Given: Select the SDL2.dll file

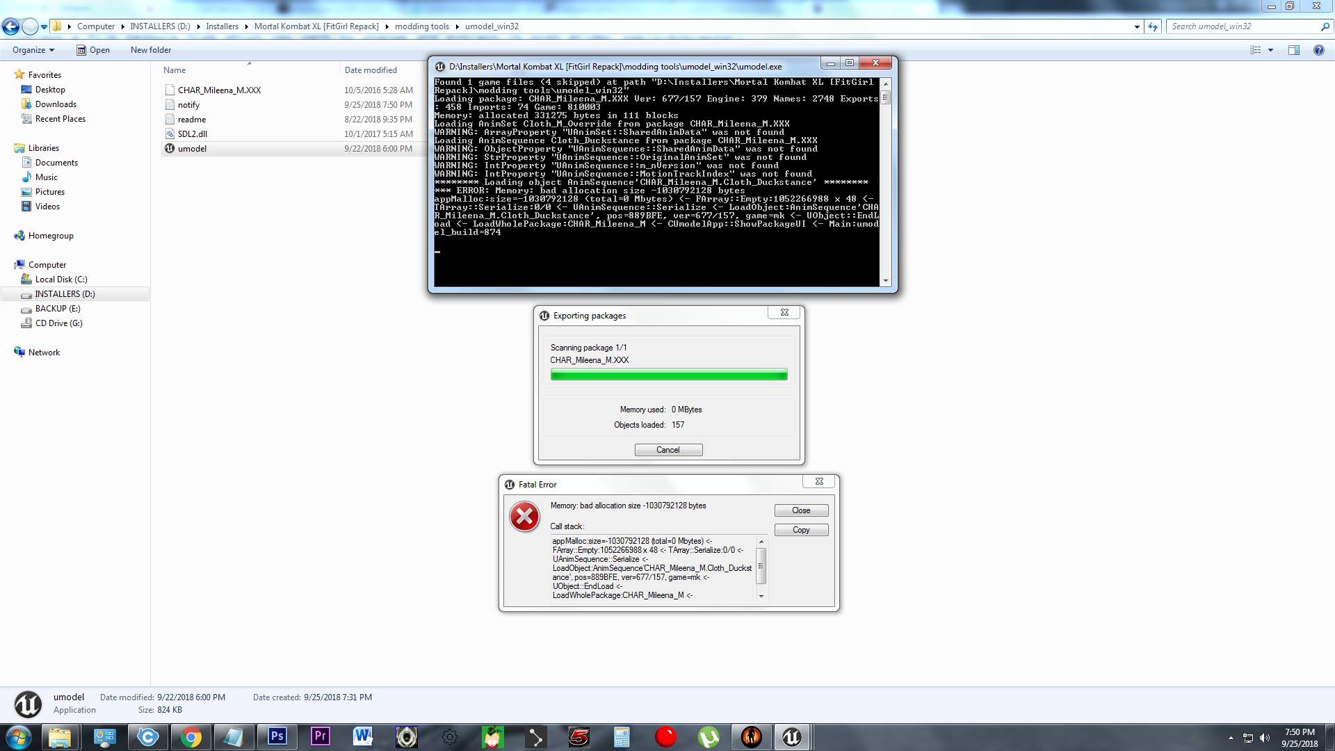Looking at the screenshot, I should pyautogui.click(x=192, y=134).
